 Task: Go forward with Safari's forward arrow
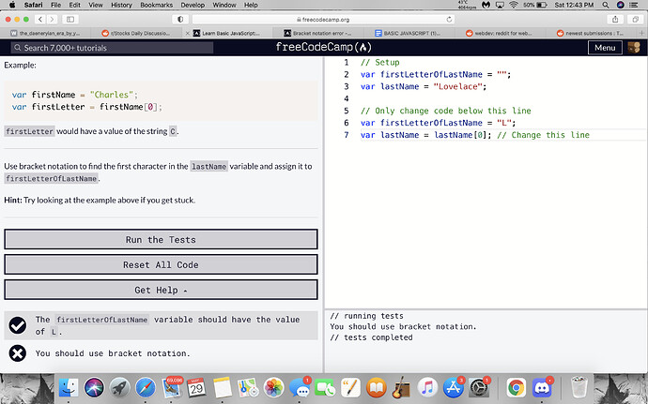pos(52,19)
